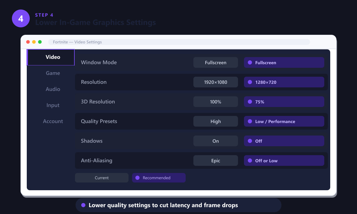This screenshot has height=214, width=357.
Task: Click the Recommended legend chip
Action: click(x=159, y=178)
